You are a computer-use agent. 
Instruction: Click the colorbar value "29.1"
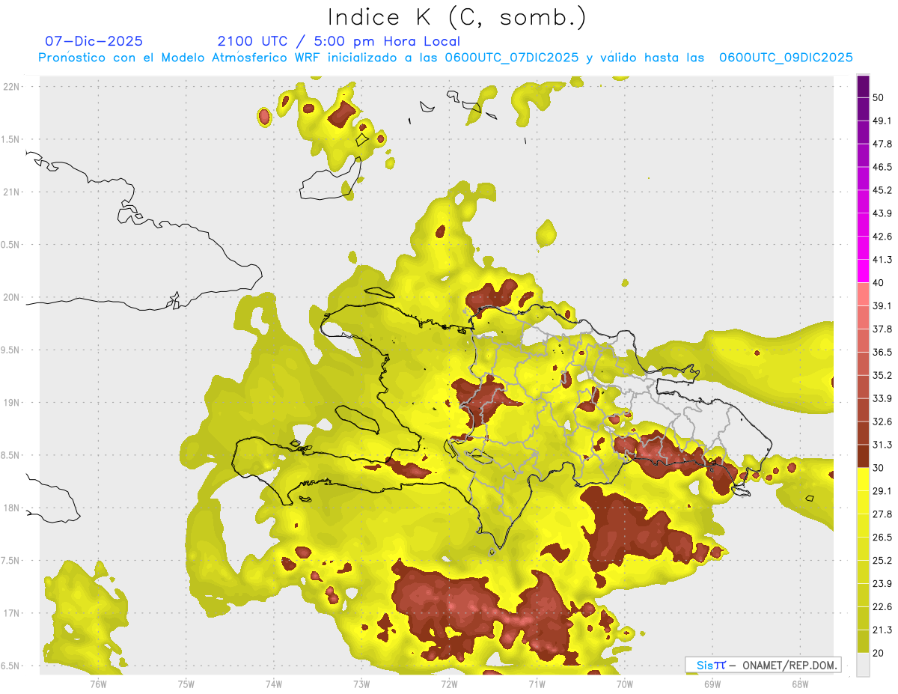(882, 491)
